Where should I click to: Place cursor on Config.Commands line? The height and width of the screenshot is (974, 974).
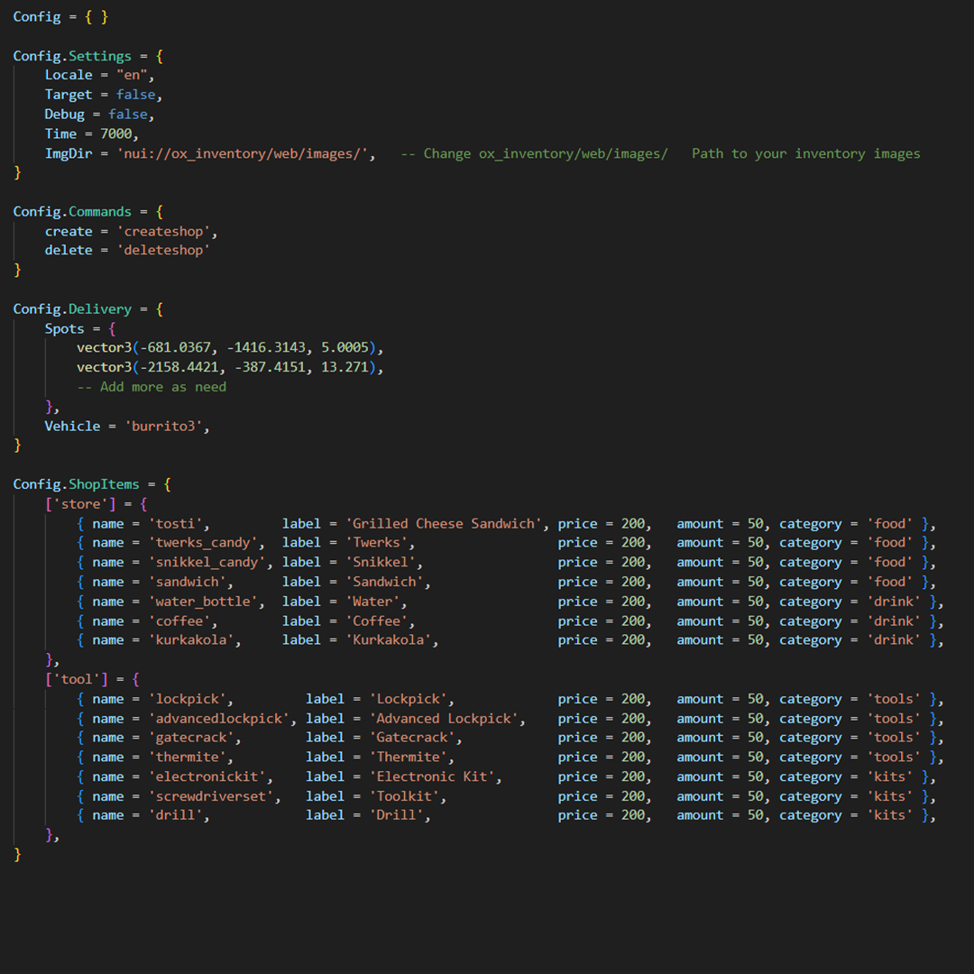tap(88, 212)
